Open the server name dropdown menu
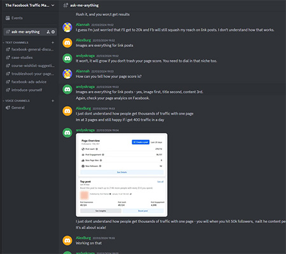 (x=29, y=5)
